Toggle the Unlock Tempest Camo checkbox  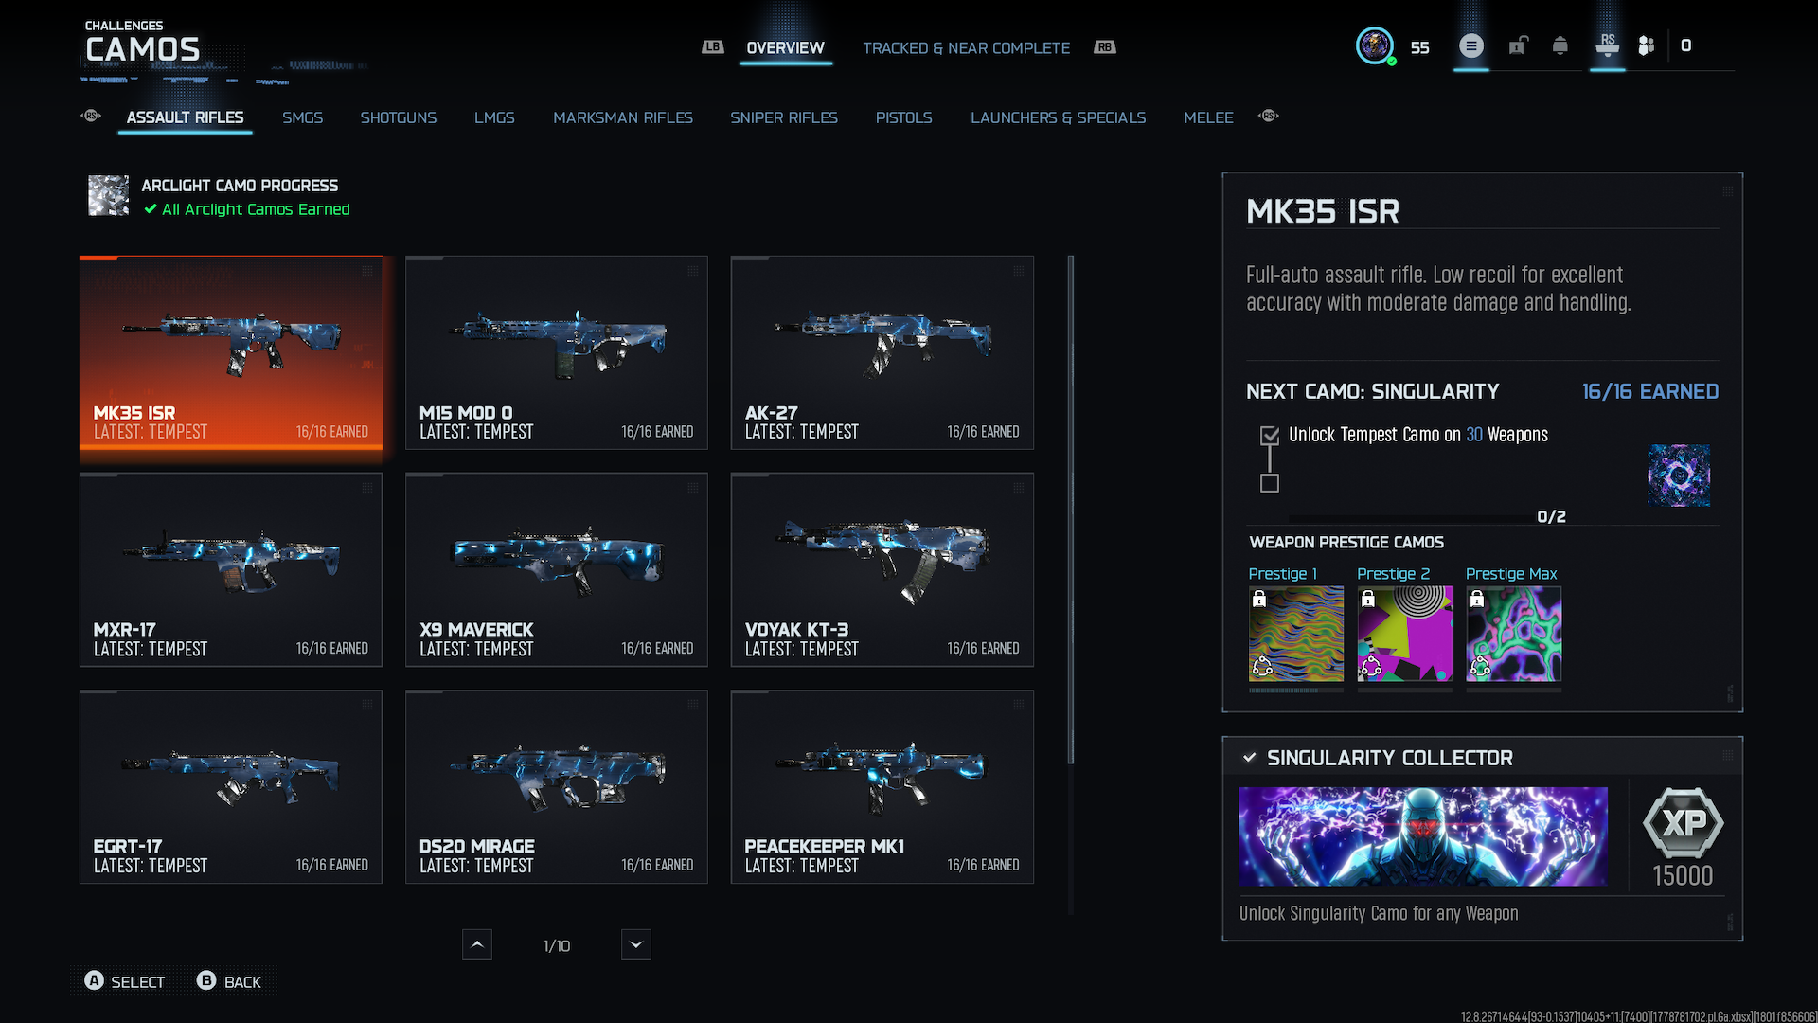(x=1270, y=435)
